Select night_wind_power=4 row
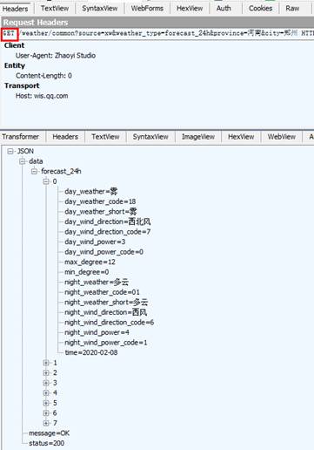The image size is (314, 450). click(x=97, y=332)
